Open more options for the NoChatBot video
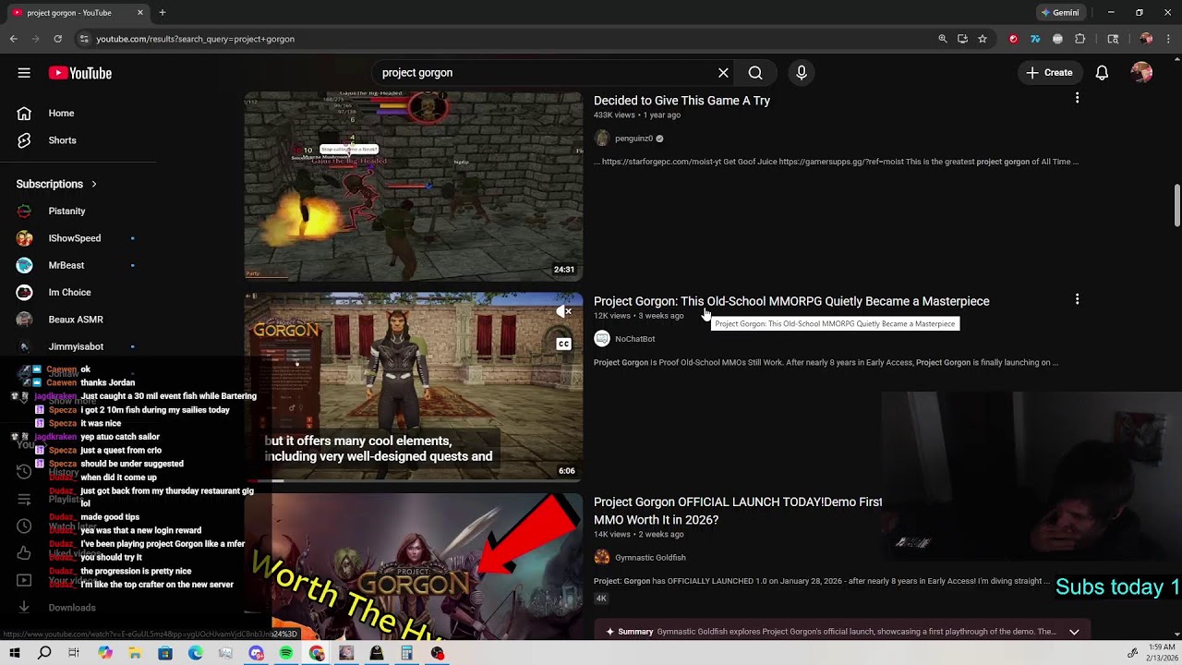The height and width of the screenshot is (665, 1182). click(x=1077, y=299)
